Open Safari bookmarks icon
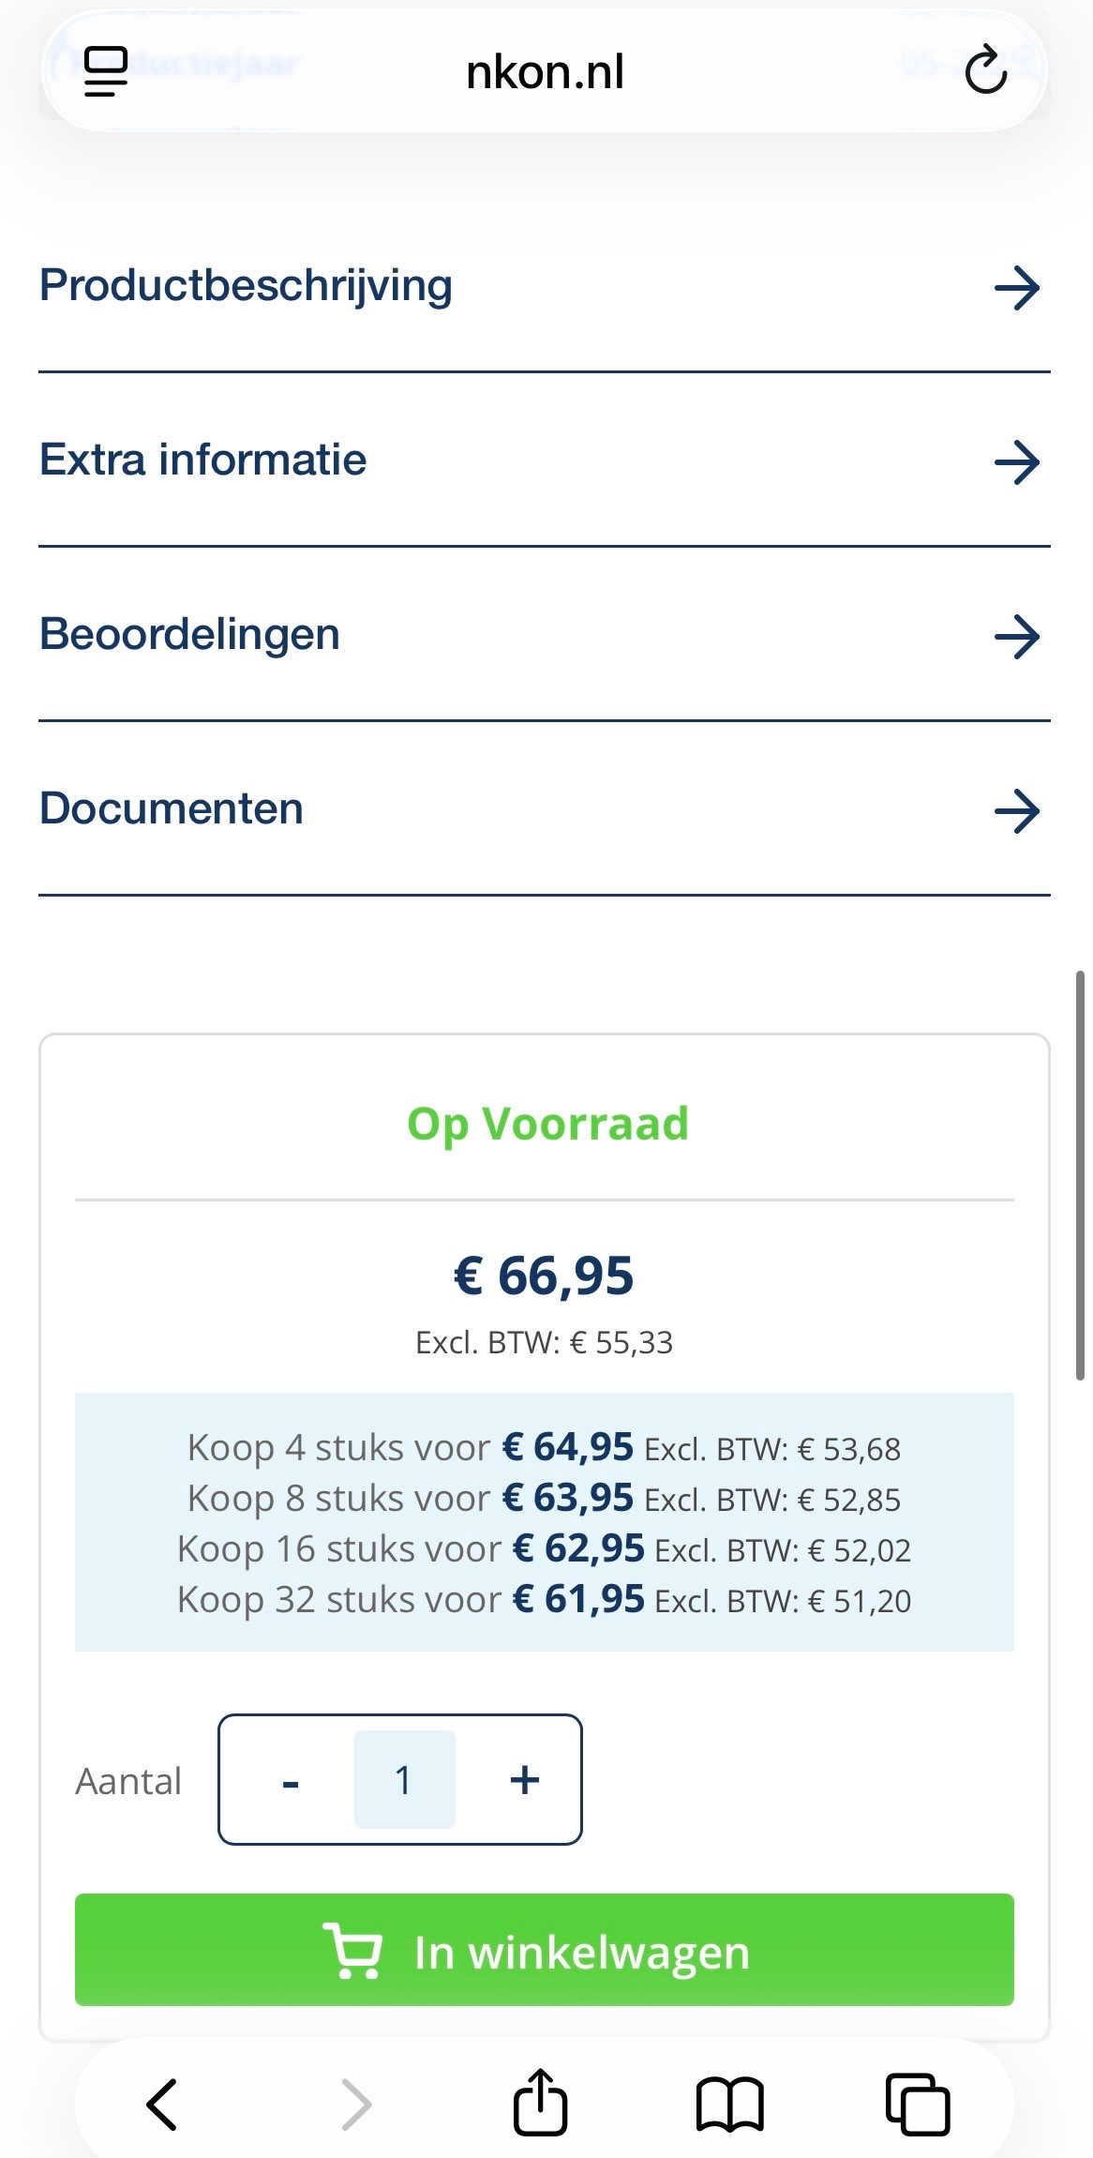1093x2158 pixels. click(x=729, y=2104)
